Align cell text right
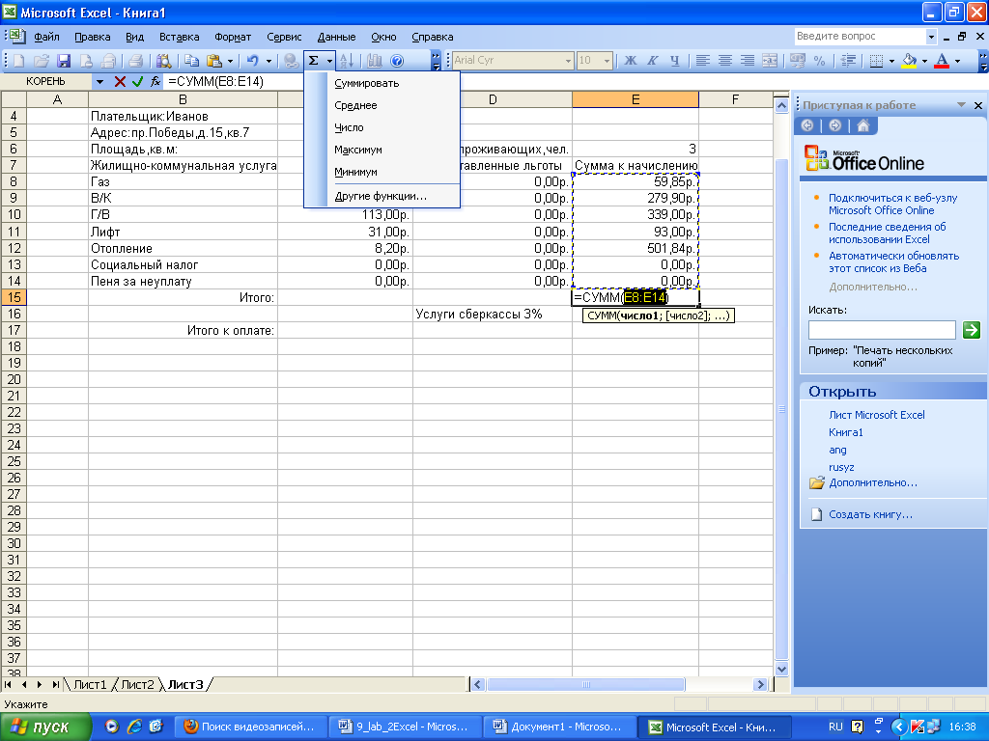The width and height of the screenshot is (989, 741). tap(748, 61)
